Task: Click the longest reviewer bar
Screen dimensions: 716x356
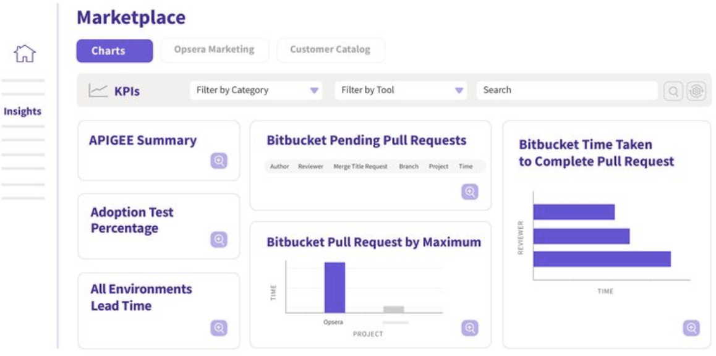Action: click(x=602, y=259)
